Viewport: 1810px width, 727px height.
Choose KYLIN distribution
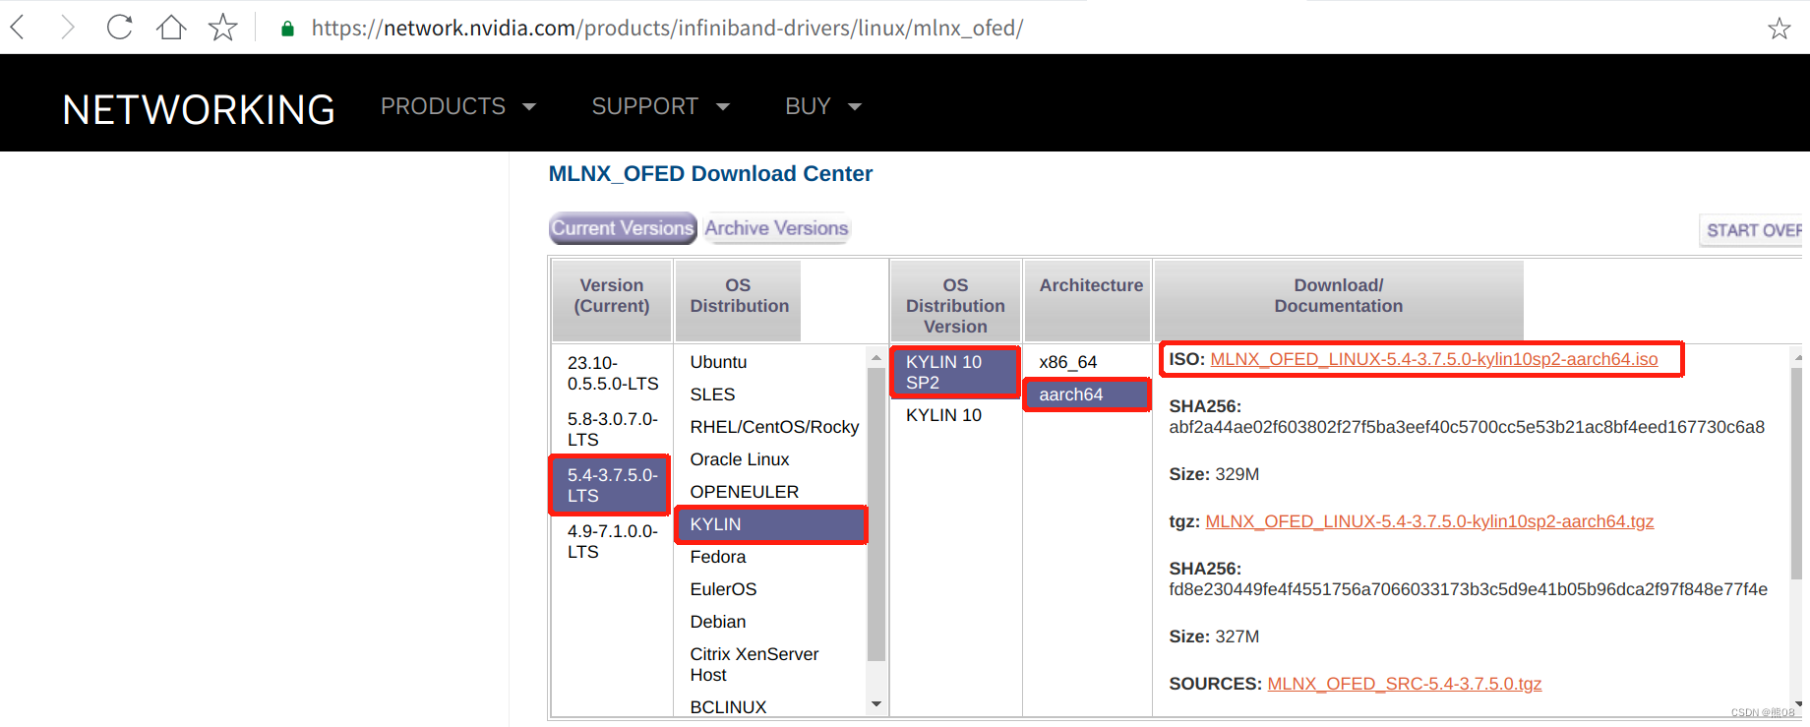click(771, 524)
